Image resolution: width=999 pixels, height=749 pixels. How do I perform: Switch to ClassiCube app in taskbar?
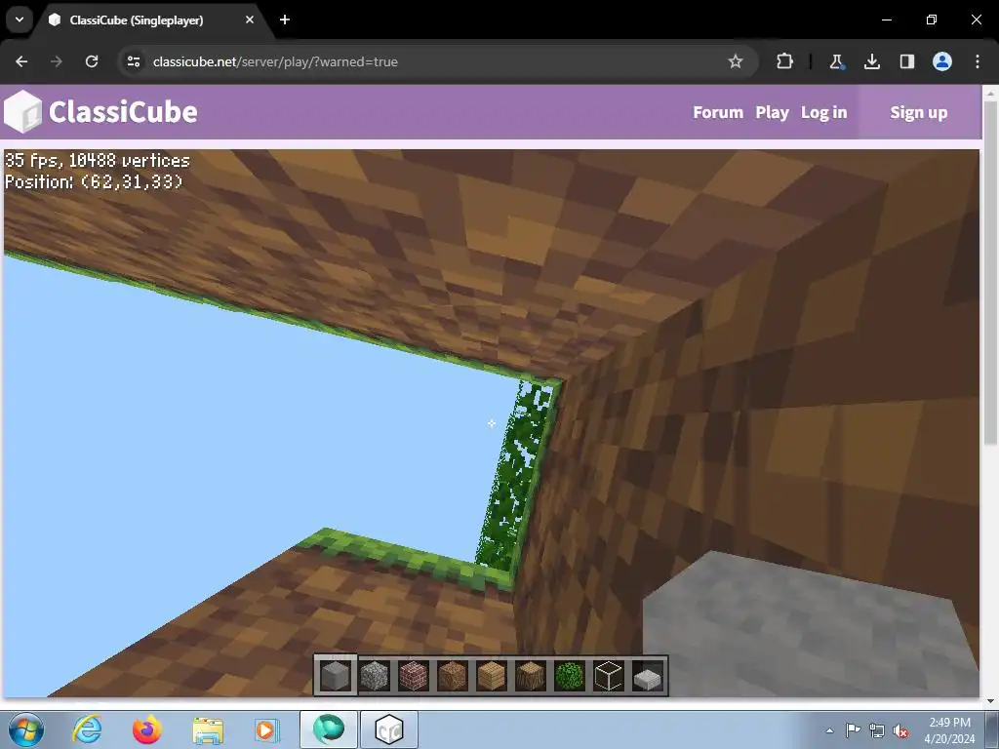[389, 729]
